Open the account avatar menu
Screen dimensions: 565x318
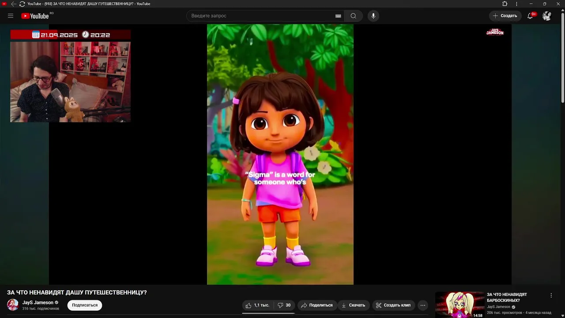point(547,16)
